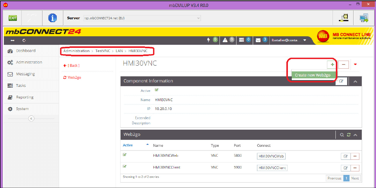Viewport: 376px width, 188px height.
Task: Delete the HMI30VNCClient entry
Action: coord(355,168)
